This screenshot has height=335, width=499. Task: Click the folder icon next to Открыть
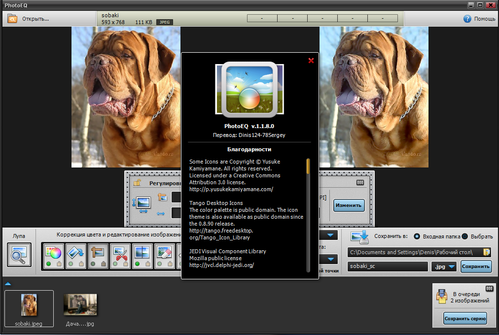click(x=12, y=19)
